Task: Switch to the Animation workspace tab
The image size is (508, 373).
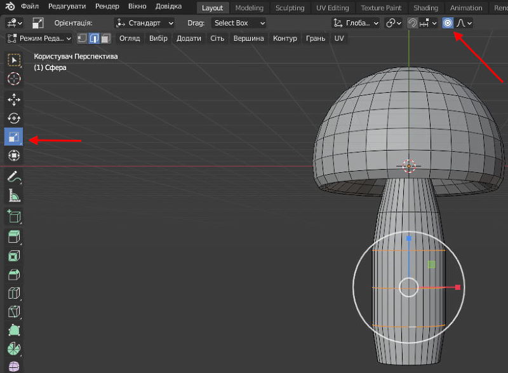Action: pyautogui.click(x=466, y=8)
